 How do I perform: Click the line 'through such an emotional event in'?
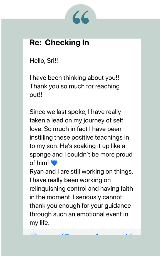tap(79, 214)
